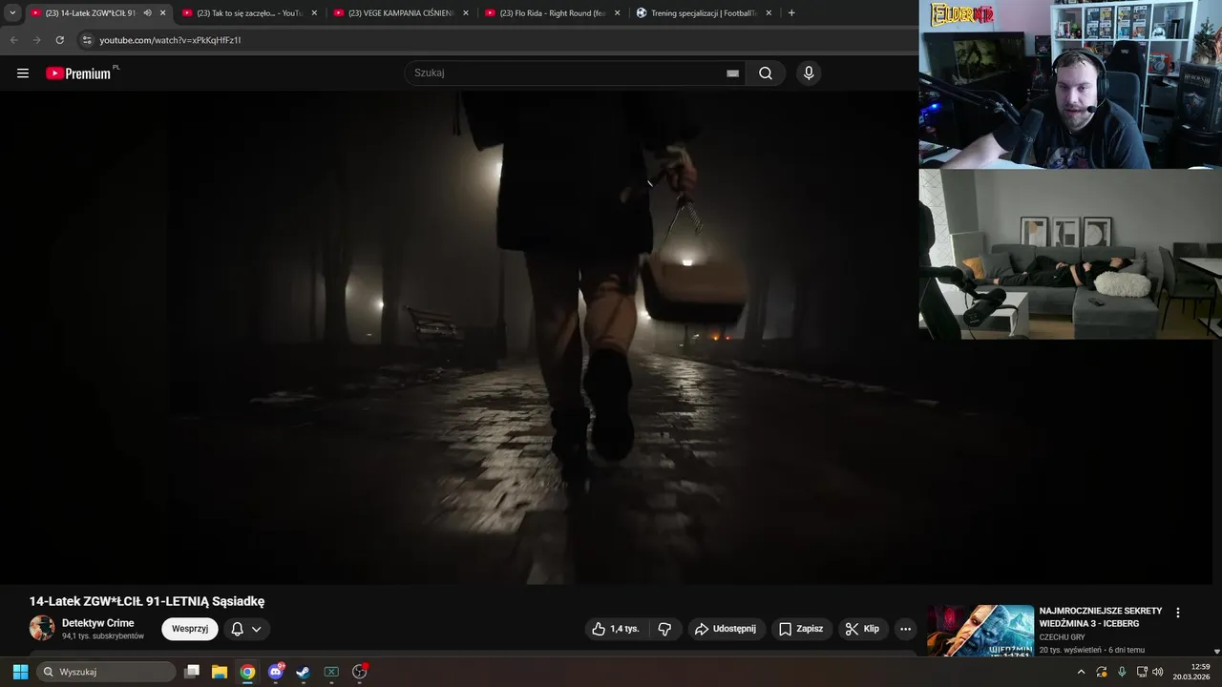1222x687 pixels.
Task: Click the Wiedźmin 3 Iceberg thumbnail
Action: [x=980, y=630]
